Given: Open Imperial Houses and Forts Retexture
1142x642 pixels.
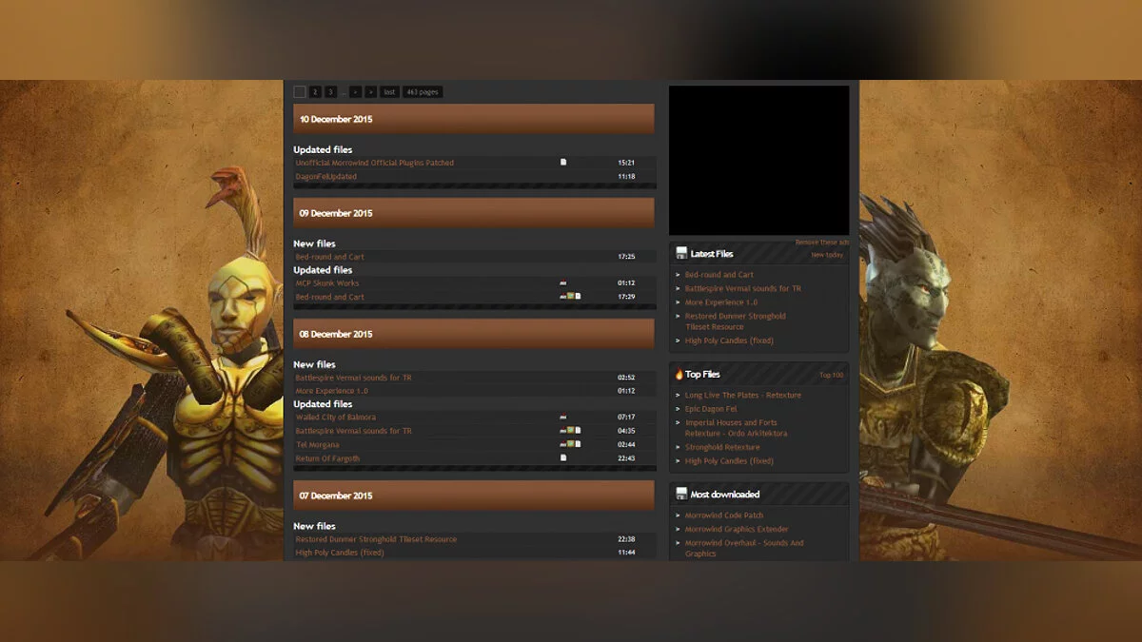Looking at the screenshot, I should point(737,428).
